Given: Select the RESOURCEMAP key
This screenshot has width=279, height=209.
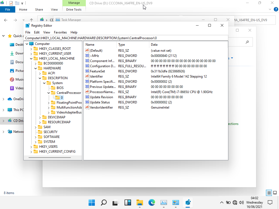Looking at the screenshot, I should pos(59,122).
